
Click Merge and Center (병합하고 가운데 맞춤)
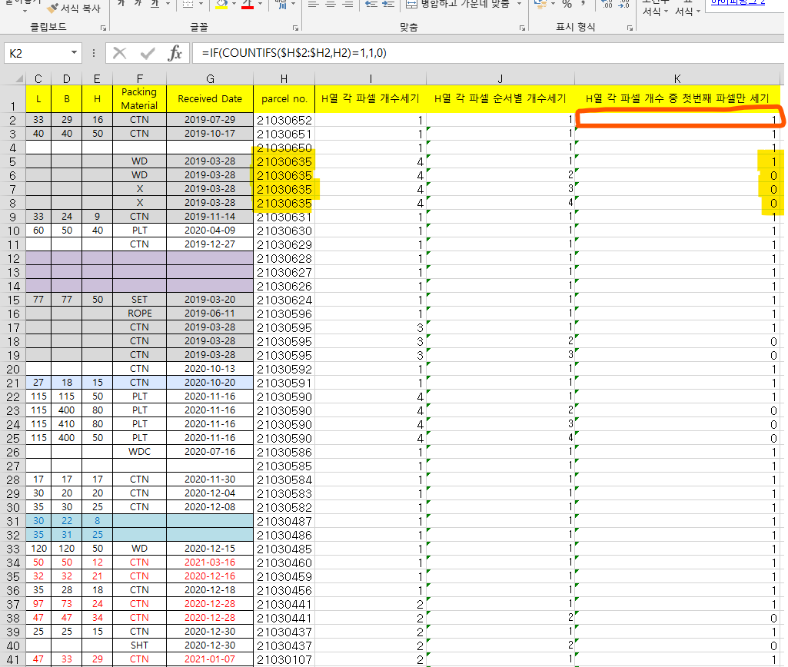[x=458, y=5]
